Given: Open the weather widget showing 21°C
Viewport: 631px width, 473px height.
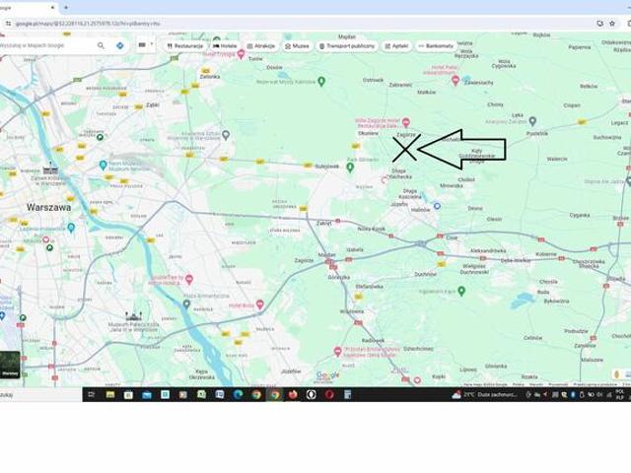Looking at the screenshot, I should pyautogui.click(x=484, y=395).
